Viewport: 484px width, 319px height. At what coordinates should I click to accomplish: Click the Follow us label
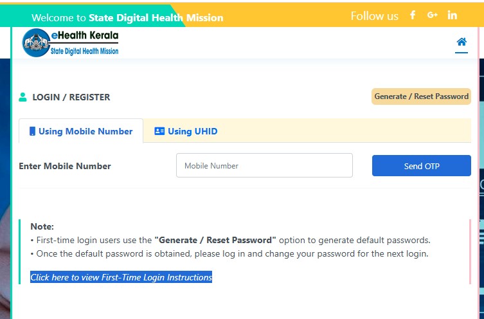point(375,15)
